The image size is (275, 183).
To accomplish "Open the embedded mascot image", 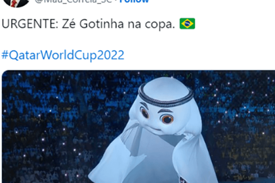I will coord(139,126).
